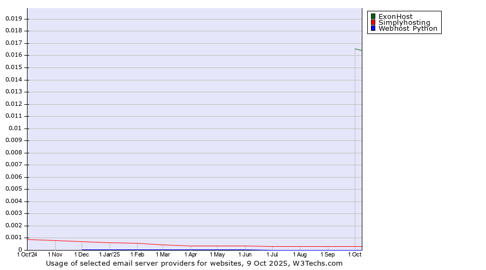Select the Simplyhosting legend label

(x=404, y=22)
